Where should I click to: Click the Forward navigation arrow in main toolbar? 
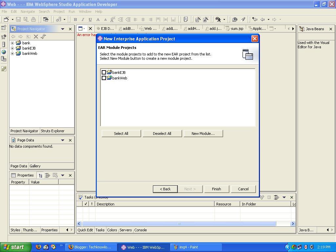274,19
